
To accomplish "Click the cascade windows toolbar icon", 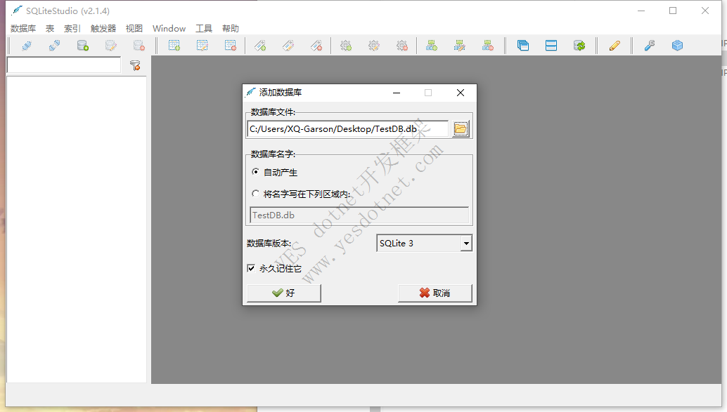I will [x=523, y=46].
